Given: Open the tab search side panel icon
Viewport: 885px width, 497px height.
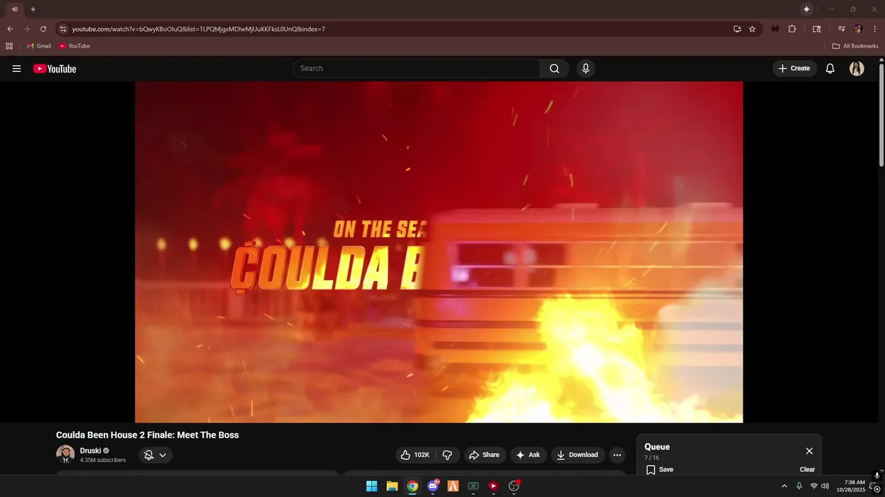Looking at the screenshot, I should click(817, 29).
